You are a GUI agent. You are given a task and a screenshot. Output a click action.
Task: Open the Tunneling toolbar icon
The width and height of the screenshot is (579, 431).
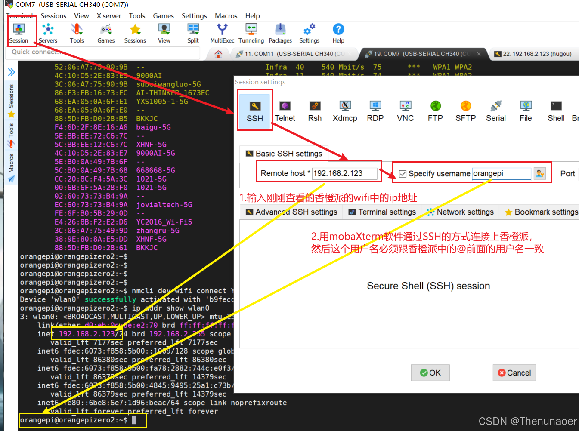point(251,33)
